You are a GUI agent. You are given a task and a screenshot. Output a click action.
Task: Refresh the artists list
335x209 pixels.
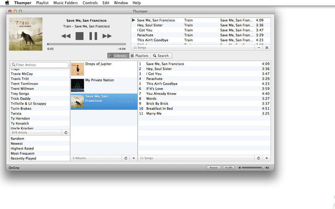(x=66, y=133)
